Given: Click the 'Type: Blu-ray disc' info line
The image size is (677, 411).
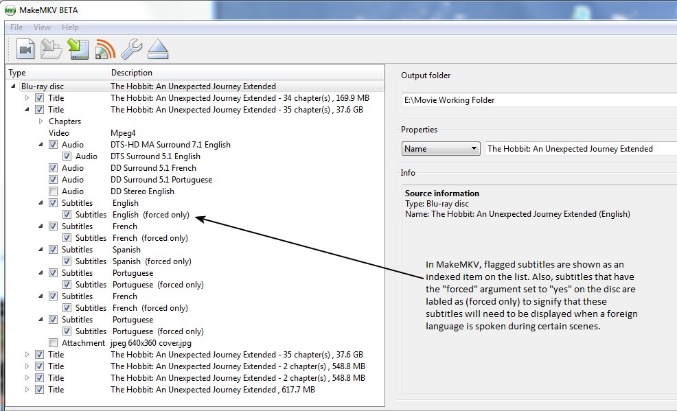Looking at the screenshot, I should [x=437, y=204].
